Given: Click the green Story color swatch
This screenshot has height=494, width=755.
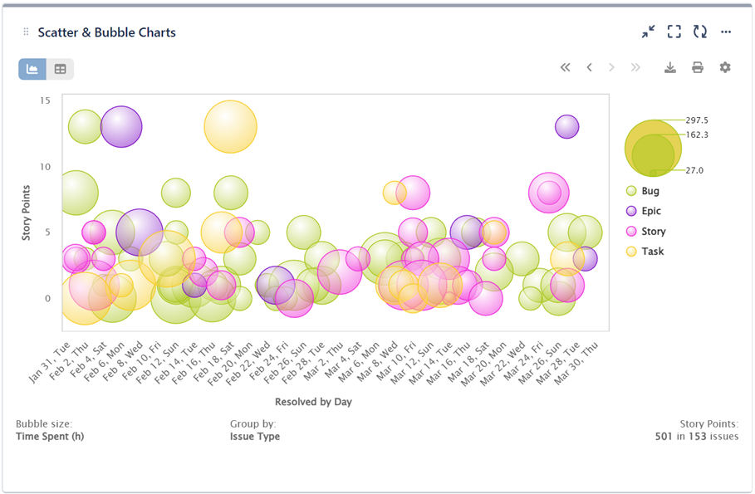Looking at the screenshot, I should click(630, 231).
